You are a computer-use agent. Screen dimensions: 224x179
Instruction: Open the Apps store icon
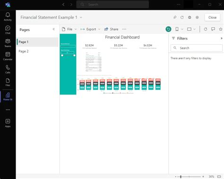8,123
